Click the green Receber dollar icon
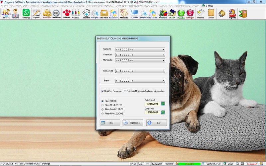266x166 pixels. point(181,14)
